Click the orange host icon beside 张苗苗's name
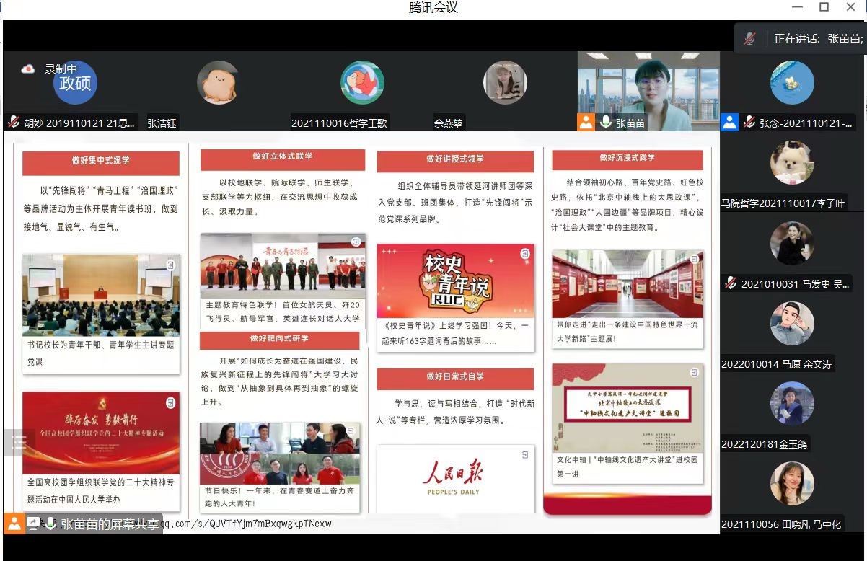Screen dimensions: 867x561 click(586, 123)
